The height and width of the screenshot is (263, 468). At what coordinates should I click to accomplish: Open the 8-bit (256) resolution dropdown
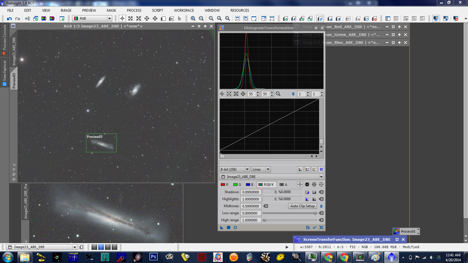(x=235, y=169)
